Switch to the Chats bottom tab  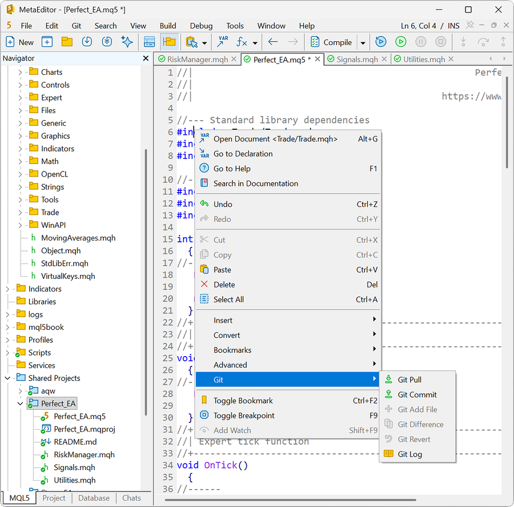(x=131, y=498)
